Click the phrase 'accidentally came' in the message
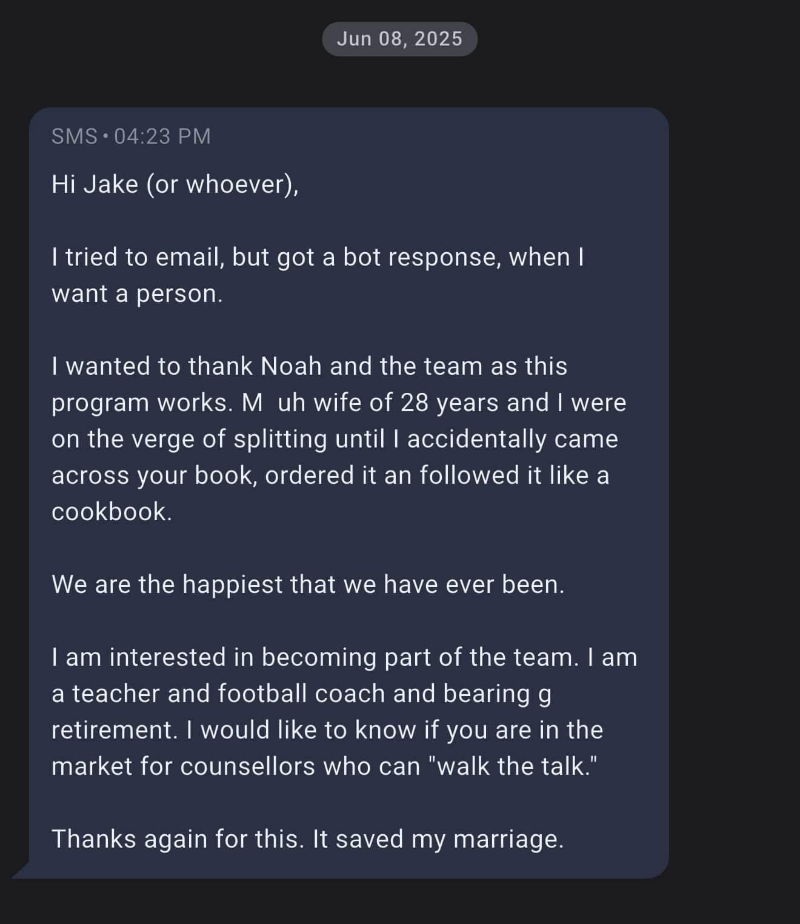This screenshot has width=800, height=924. click(512, 439)
